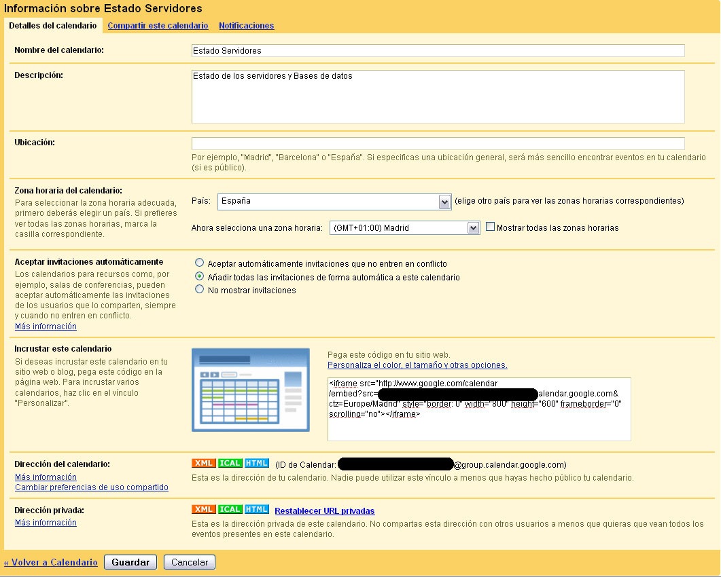The height and width of the screenshot is (577, 721).
Task: Switch to 'Compartir este calendario' tab
Action: click(x=158, y=26)
